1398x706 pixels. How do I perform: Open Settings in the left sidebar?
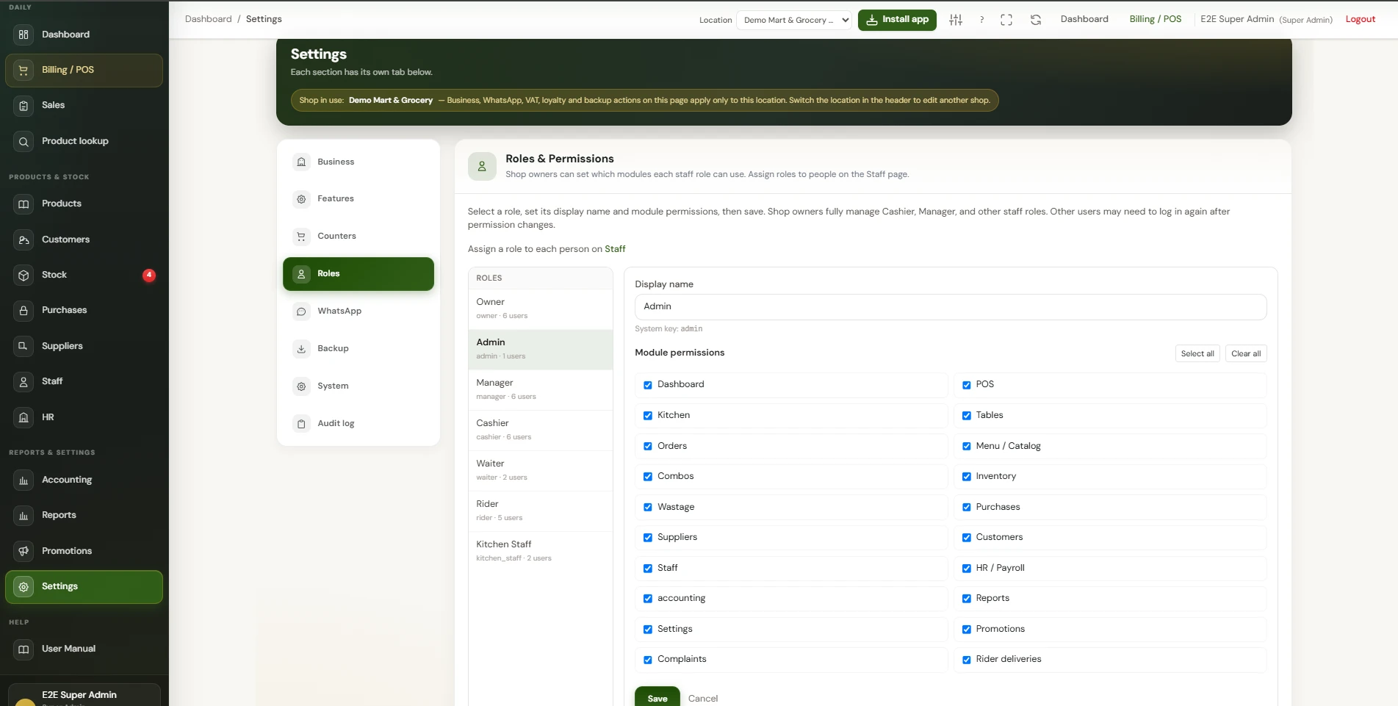pyautogui.click(x=84, y=587)
